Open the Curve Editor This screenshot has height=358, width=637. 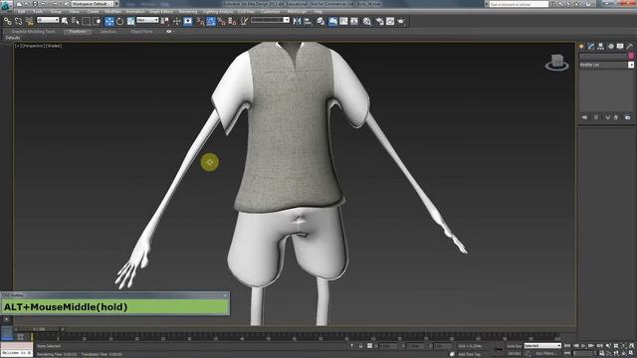coord(343,21)
